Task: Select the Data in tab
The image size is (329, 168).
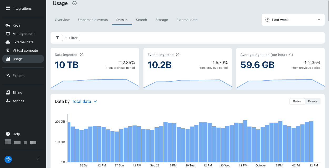Action: (122, 20)
